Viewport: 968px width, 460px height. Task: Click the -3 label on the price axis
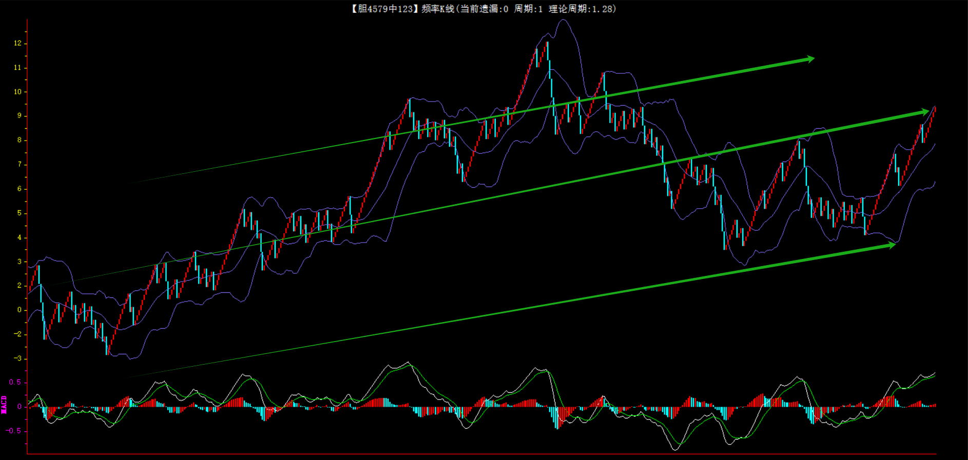tap(18, 358)
